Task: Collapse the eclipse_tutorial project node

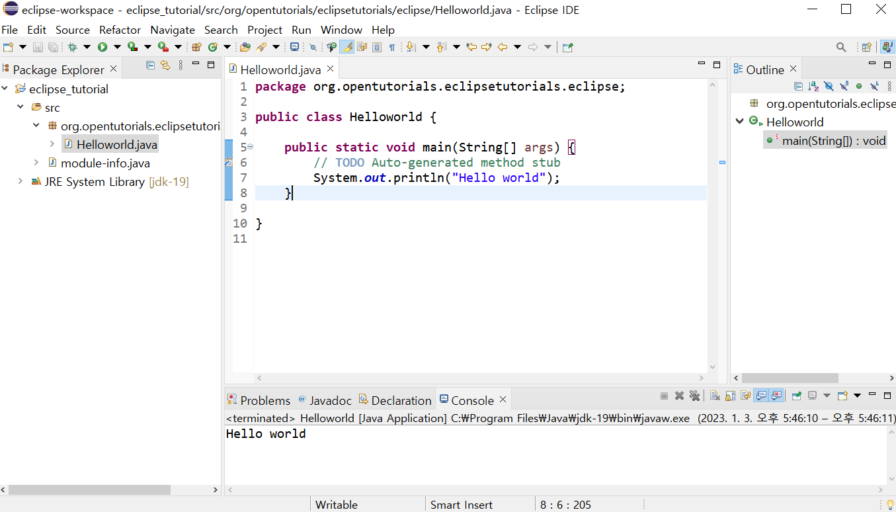Action: point(5,89)
